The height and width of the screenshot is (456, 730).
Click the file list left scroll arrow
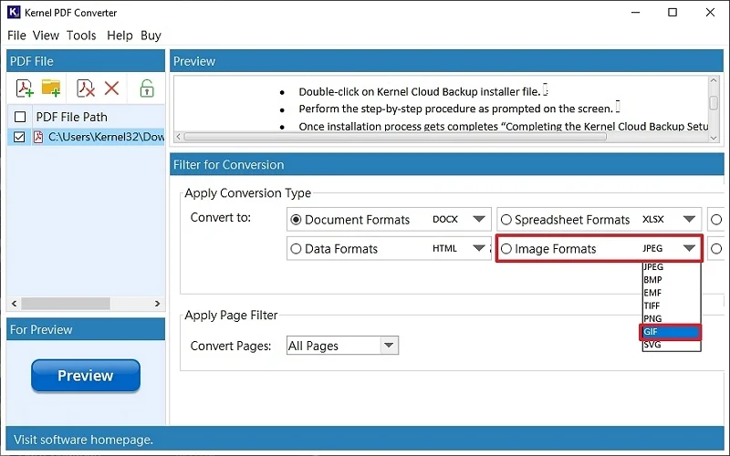pos(14,304)
